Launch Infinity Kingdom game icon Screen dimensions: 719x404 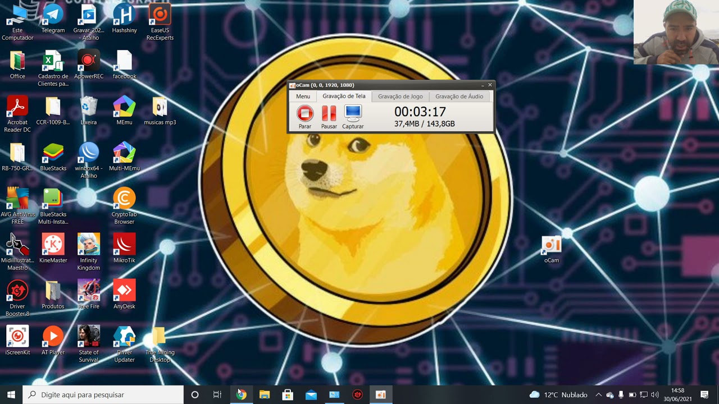click(89, 252)
